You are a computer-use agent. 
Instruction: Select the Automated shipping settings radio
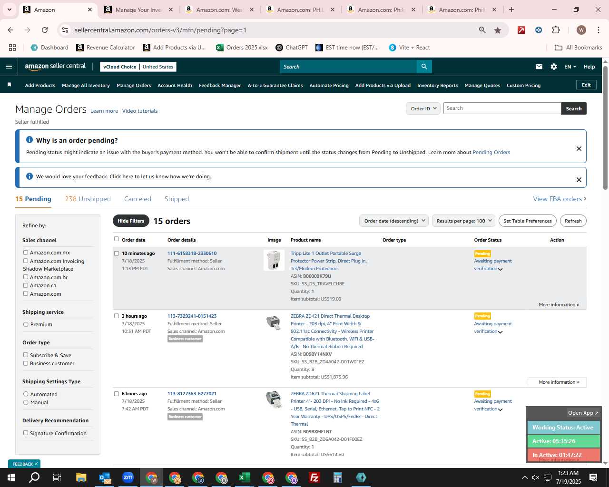tap(26, 394)
